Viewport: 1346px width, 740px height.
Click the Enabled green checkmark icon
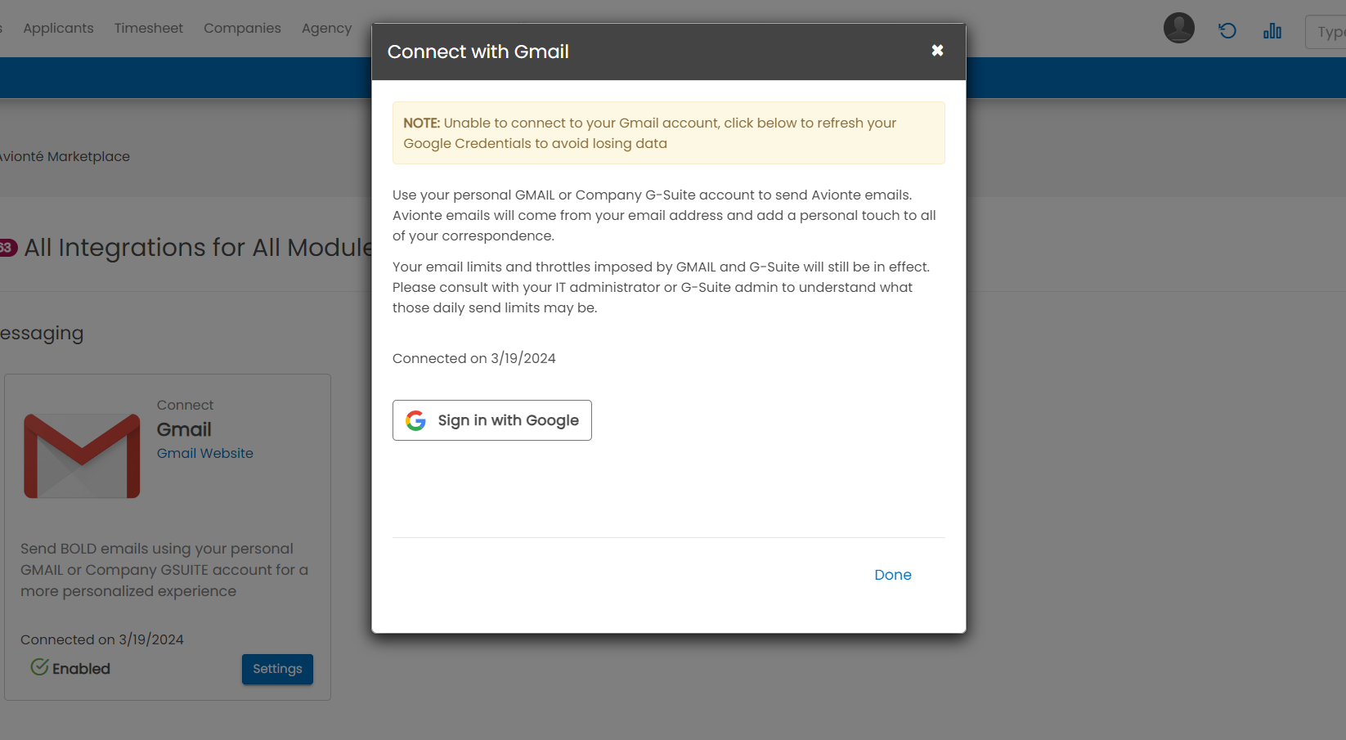(39, 667)
